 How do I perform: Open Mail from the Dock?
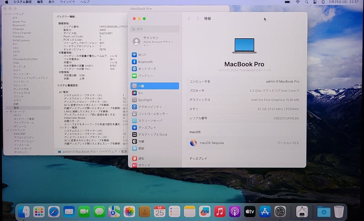point(69,212)
